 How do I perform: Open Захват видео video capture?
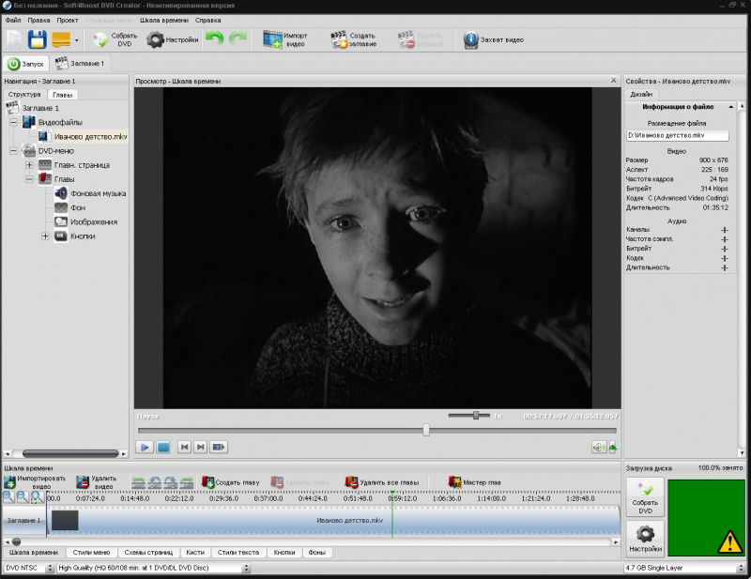pyautogui.click(x=494, y=39)
